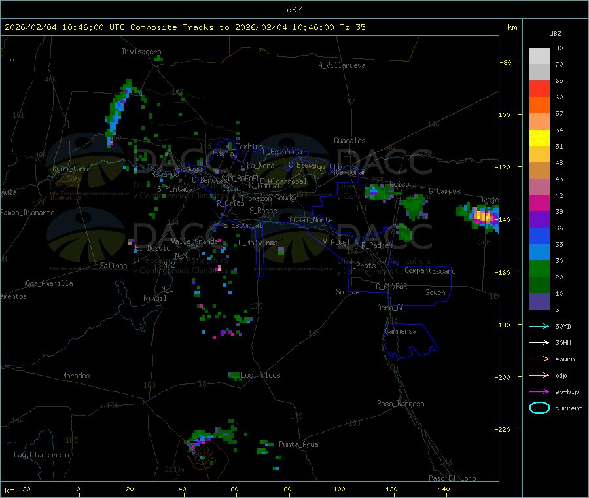Screen dimensions: 589x498
Task: Click the 'Atuel_Norte' map label
Action: click(311, 220)
